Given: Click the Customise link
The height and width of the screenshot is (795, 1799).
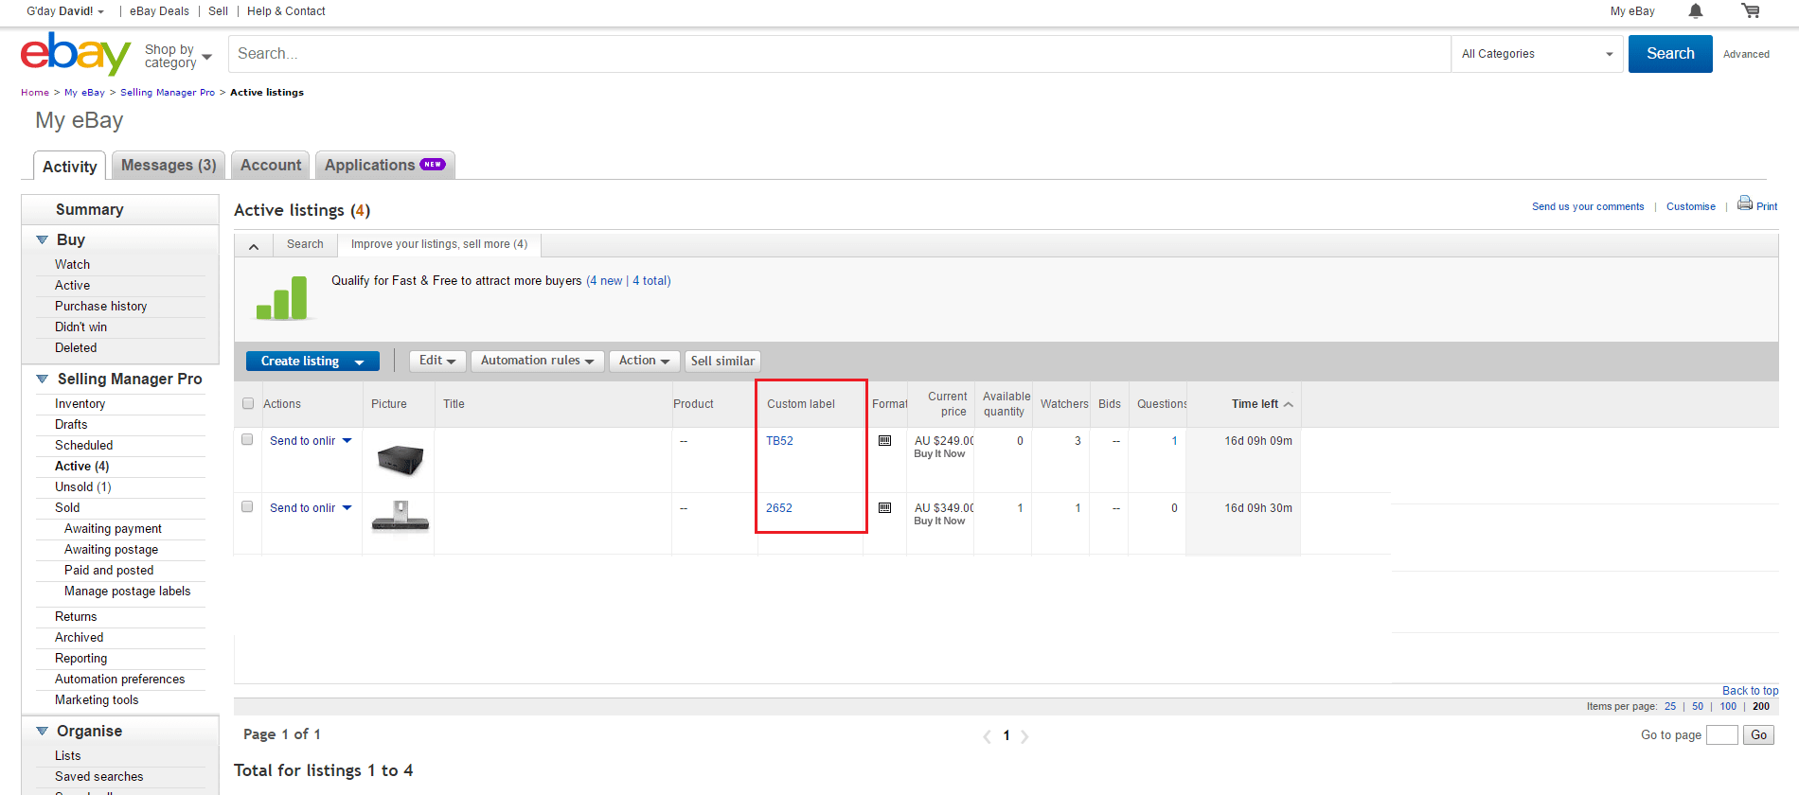Looking at the screenshot, I should 1690,206.
